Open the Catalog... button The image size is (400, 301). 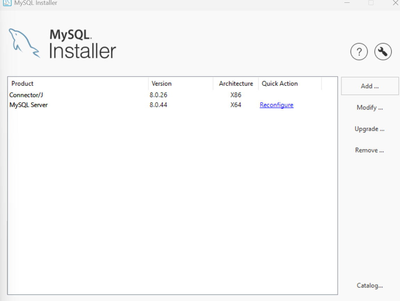point(370,285)
